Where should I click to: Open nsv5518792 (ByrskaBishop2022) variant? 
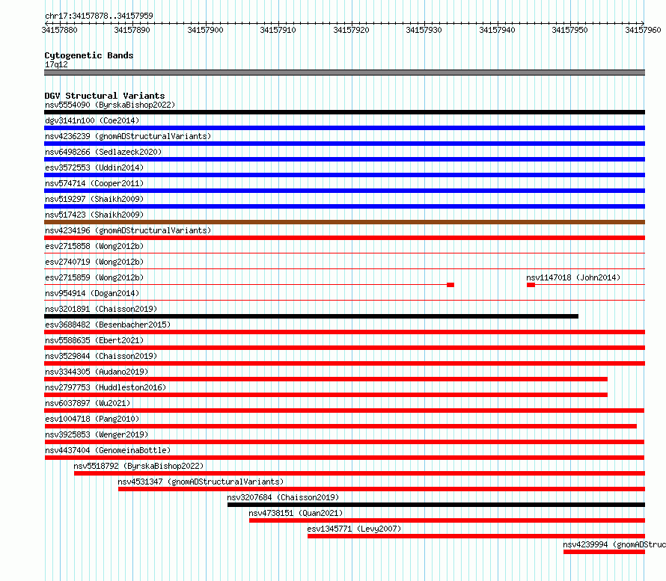tap(138, 466)
